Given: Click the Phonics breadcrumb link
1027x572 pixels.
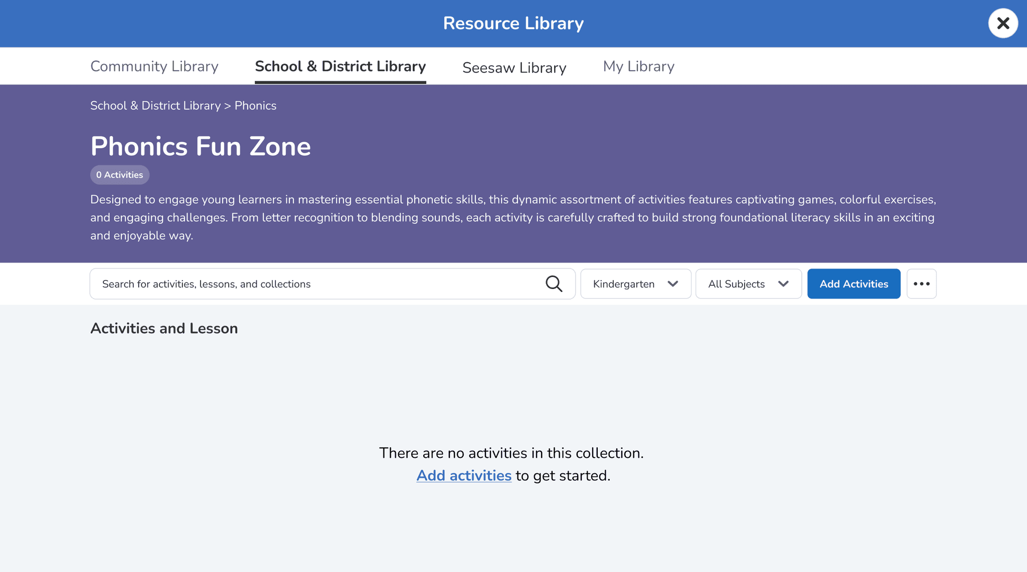Looking at the screenshot, I should [255, 106].
